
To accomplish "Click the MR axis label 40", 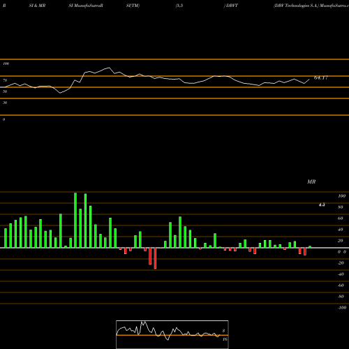I will pos(341,230).
